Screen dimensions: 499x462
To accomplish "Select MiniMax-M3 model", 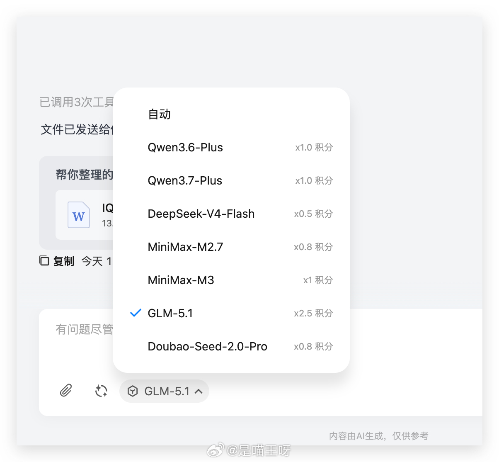I will pos(231,280).
